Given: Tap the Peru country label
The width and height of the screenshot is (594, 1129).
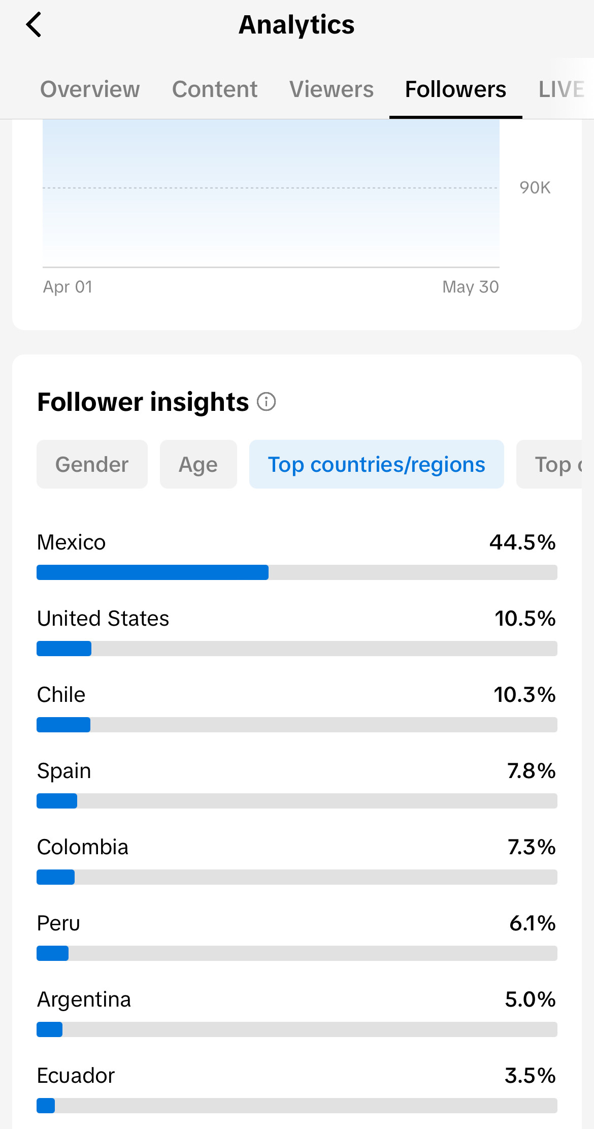Looking at the screenshot, I should (x=58, y=923).
